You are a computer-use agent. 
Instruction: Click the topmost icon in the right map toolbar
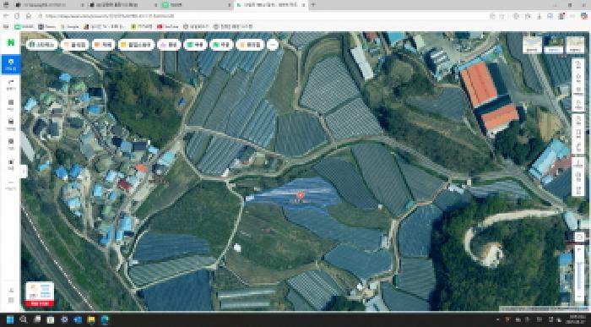tap(578, 65)
